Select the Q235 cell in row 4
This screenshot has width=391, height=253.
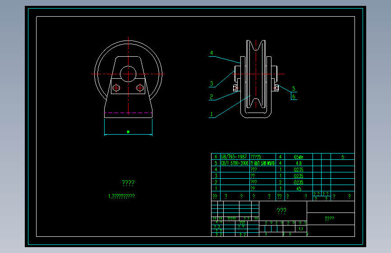click(299, 170)
